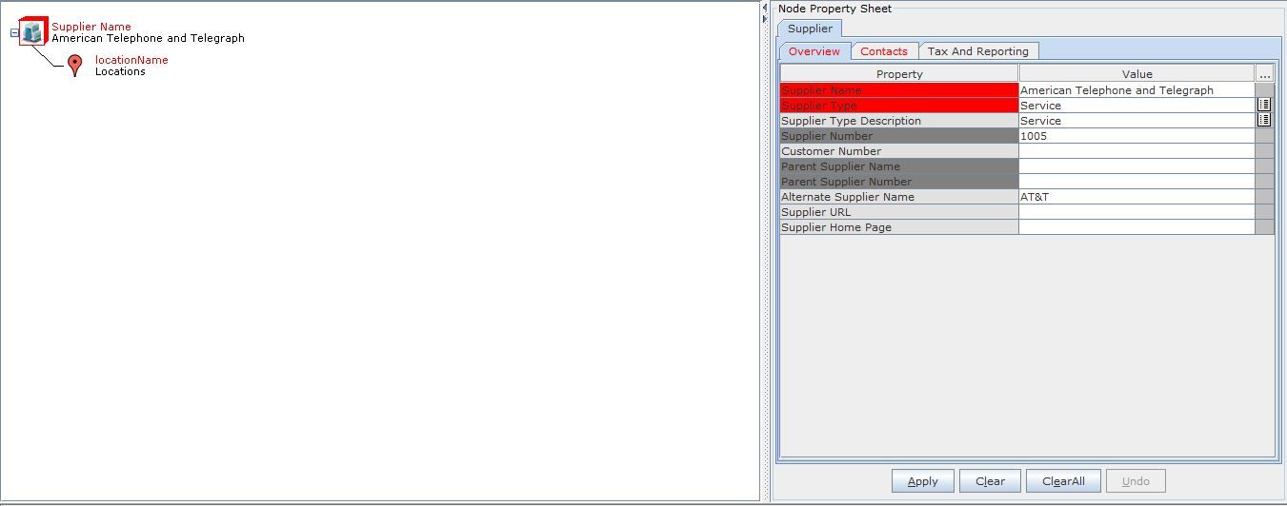The width and height of the screenshot is (1287, 506).
Task: Select the Supplier tab
Action: point(810,29)
